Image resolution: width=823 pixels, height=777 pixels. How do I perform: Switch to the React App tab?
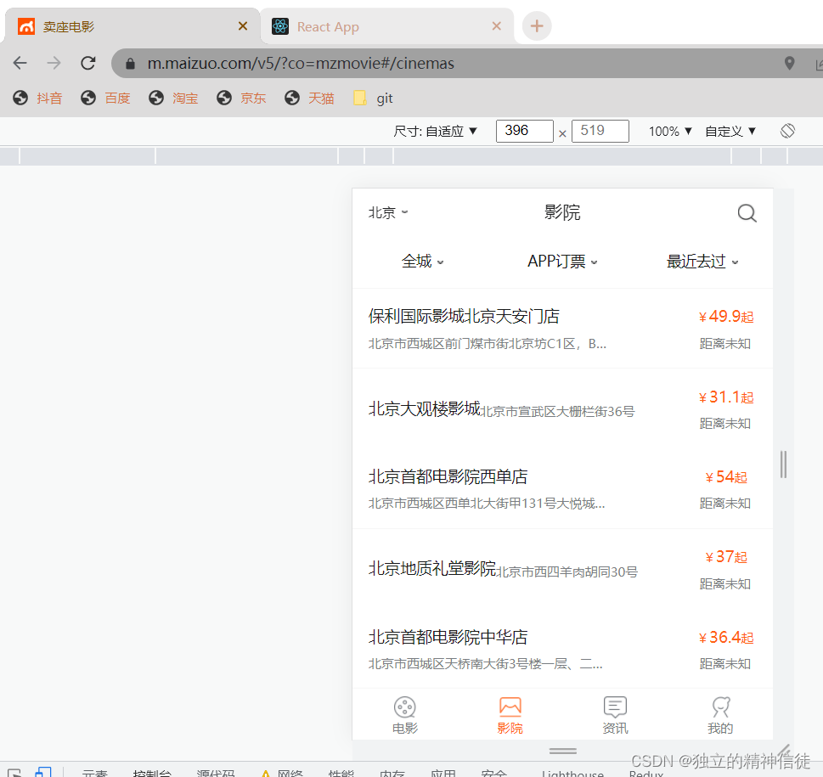386,26
